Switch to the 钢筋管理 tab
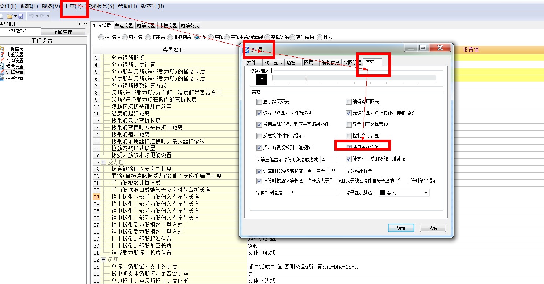 [x=63, y=32]
